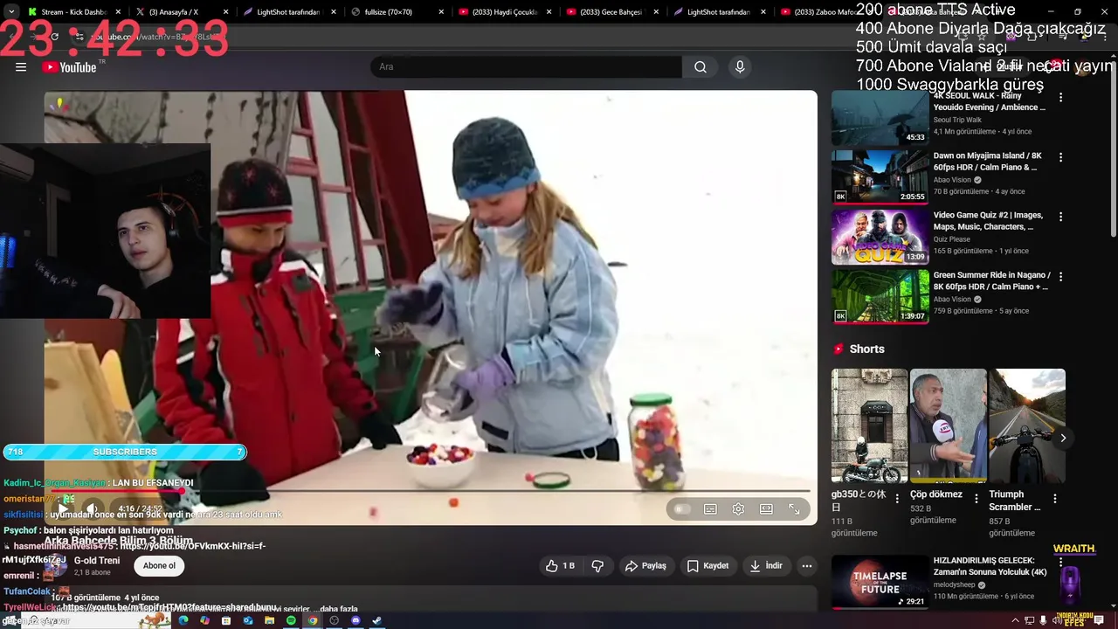Open options for Triumph Scrambler short

[1054, 499]
